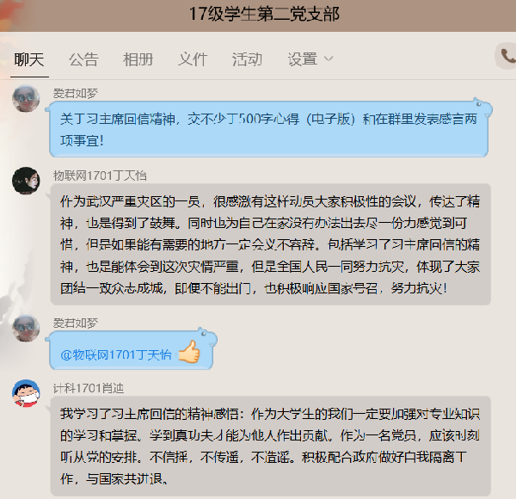Open the 聊天 tab
The width and height of the screenshot is (516, 499).
[29, 59]
